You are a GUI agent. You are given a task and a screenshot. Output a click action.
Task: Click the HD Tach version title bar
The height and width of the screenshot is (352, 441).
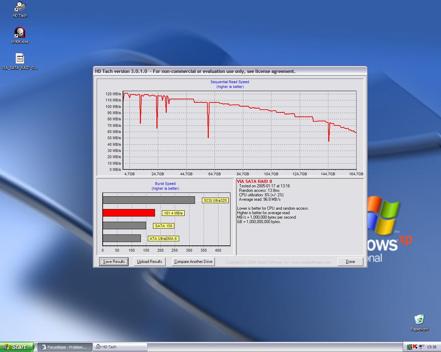[x=230, y=71]
